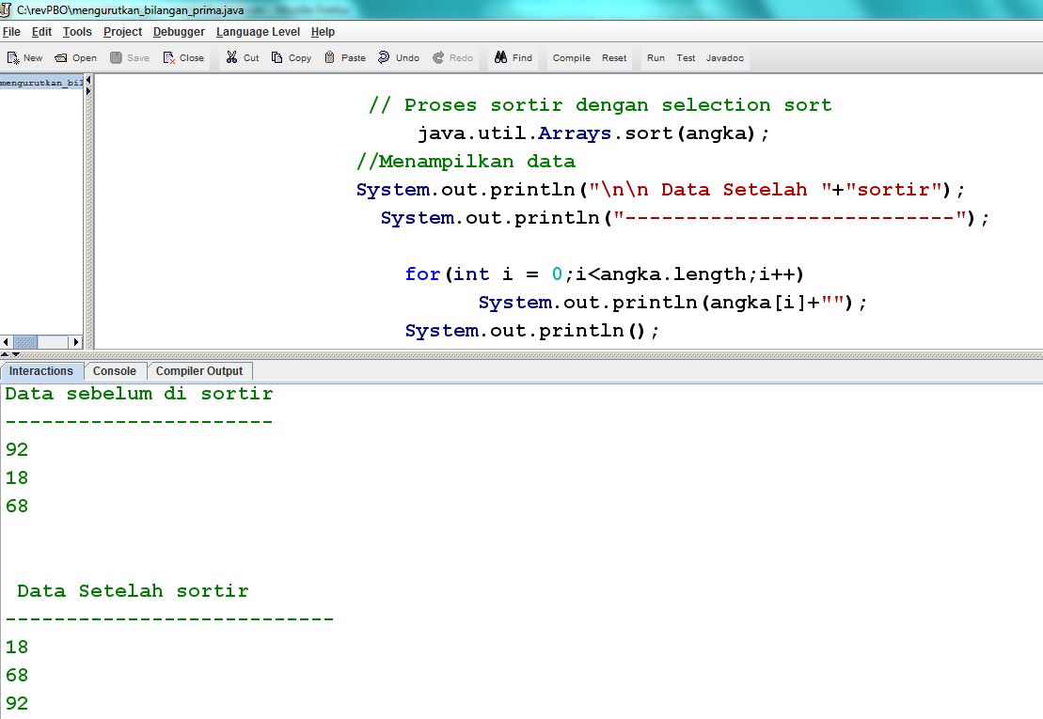Click the Redo arrow icon
This screenshot has width=1043, height=719.
pyautogui.click(x=437, y=58)
